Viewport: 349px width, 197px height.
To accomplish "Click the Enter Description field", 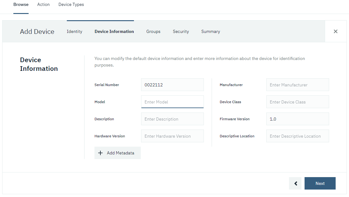I will click(x=172, y=119).
